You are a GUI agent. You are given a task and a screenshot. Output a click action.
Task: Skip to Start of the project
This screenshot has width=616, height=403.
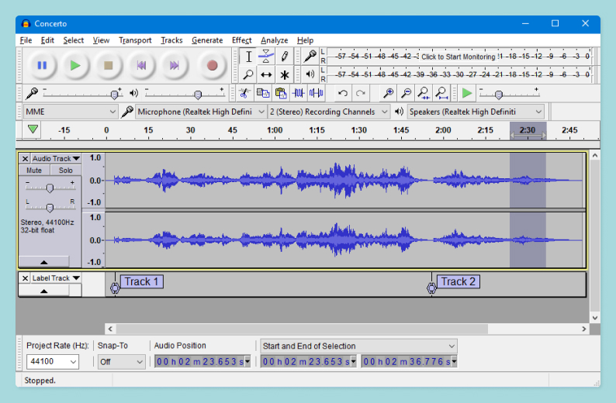[x=141, y=65]
